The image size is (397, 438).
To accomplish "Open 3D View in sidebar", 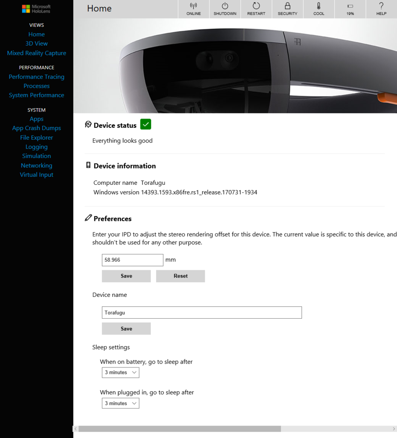I will coord(37,44).
